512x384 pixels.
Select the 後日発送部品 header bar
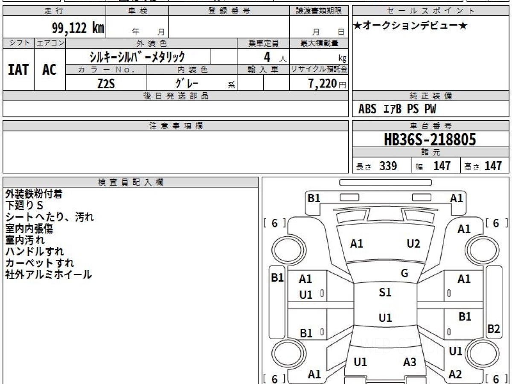[176, 96]
